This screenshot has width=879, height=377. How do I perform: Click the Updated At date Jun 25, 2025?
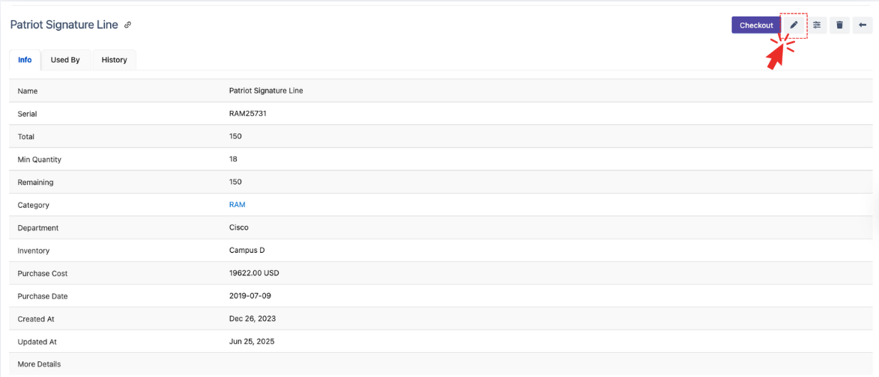pyautogui.click(x=252, y=342)
